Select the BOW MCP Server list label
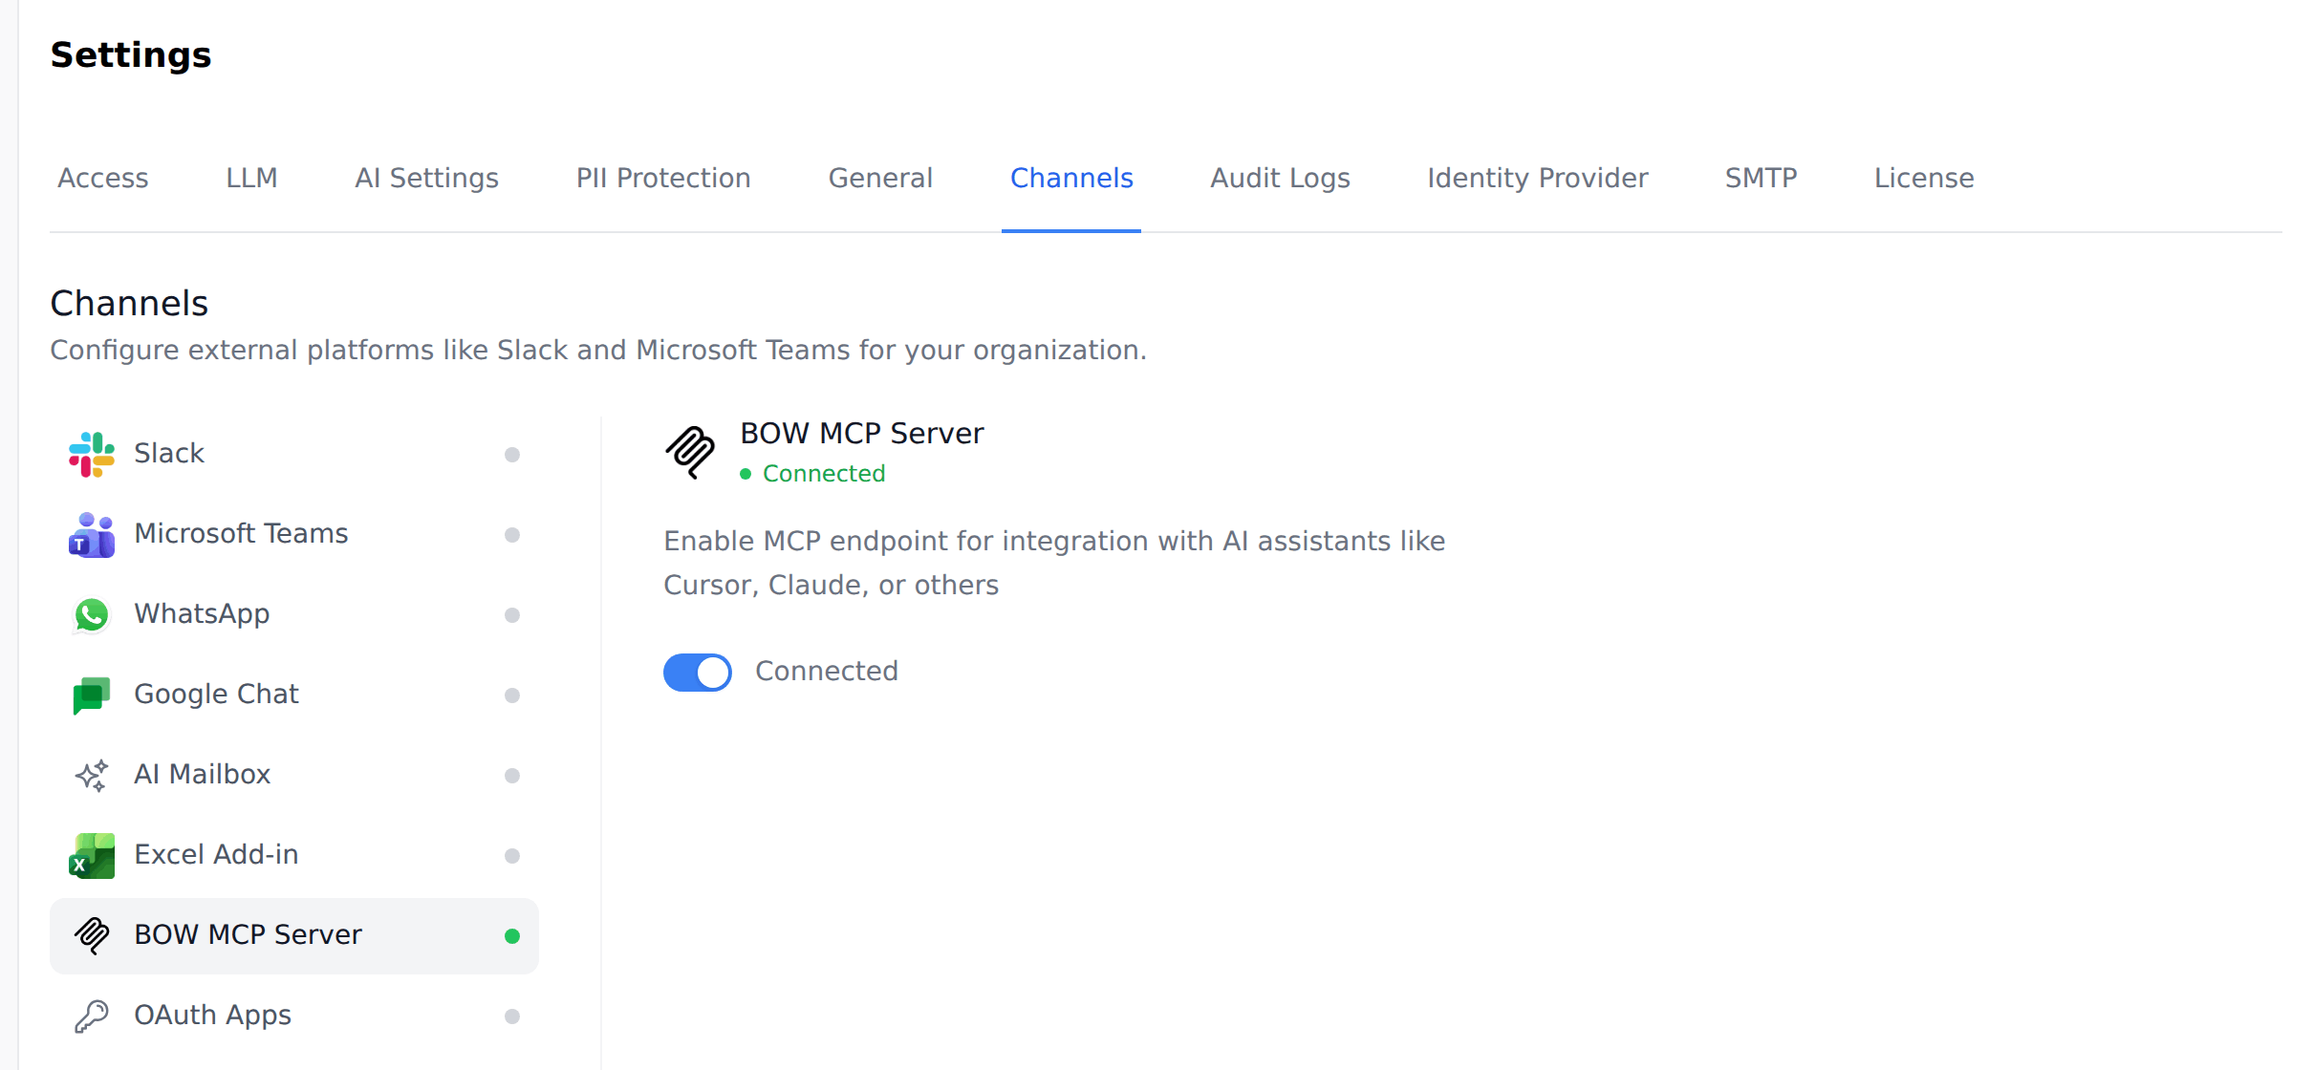This screenshot has height=1070, width=2313. click(248, 935)
